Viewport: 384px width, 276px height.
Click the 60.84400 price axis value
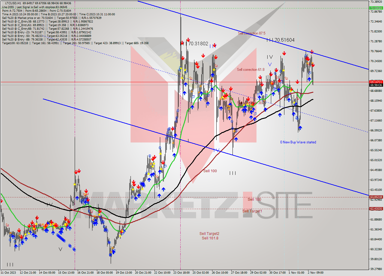click(376, 239)
